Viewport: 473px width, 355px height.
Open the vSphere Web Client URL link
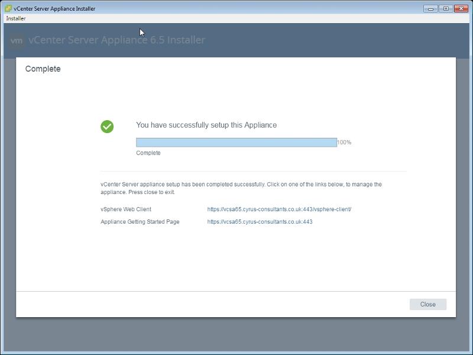click(x=279, y=209)
